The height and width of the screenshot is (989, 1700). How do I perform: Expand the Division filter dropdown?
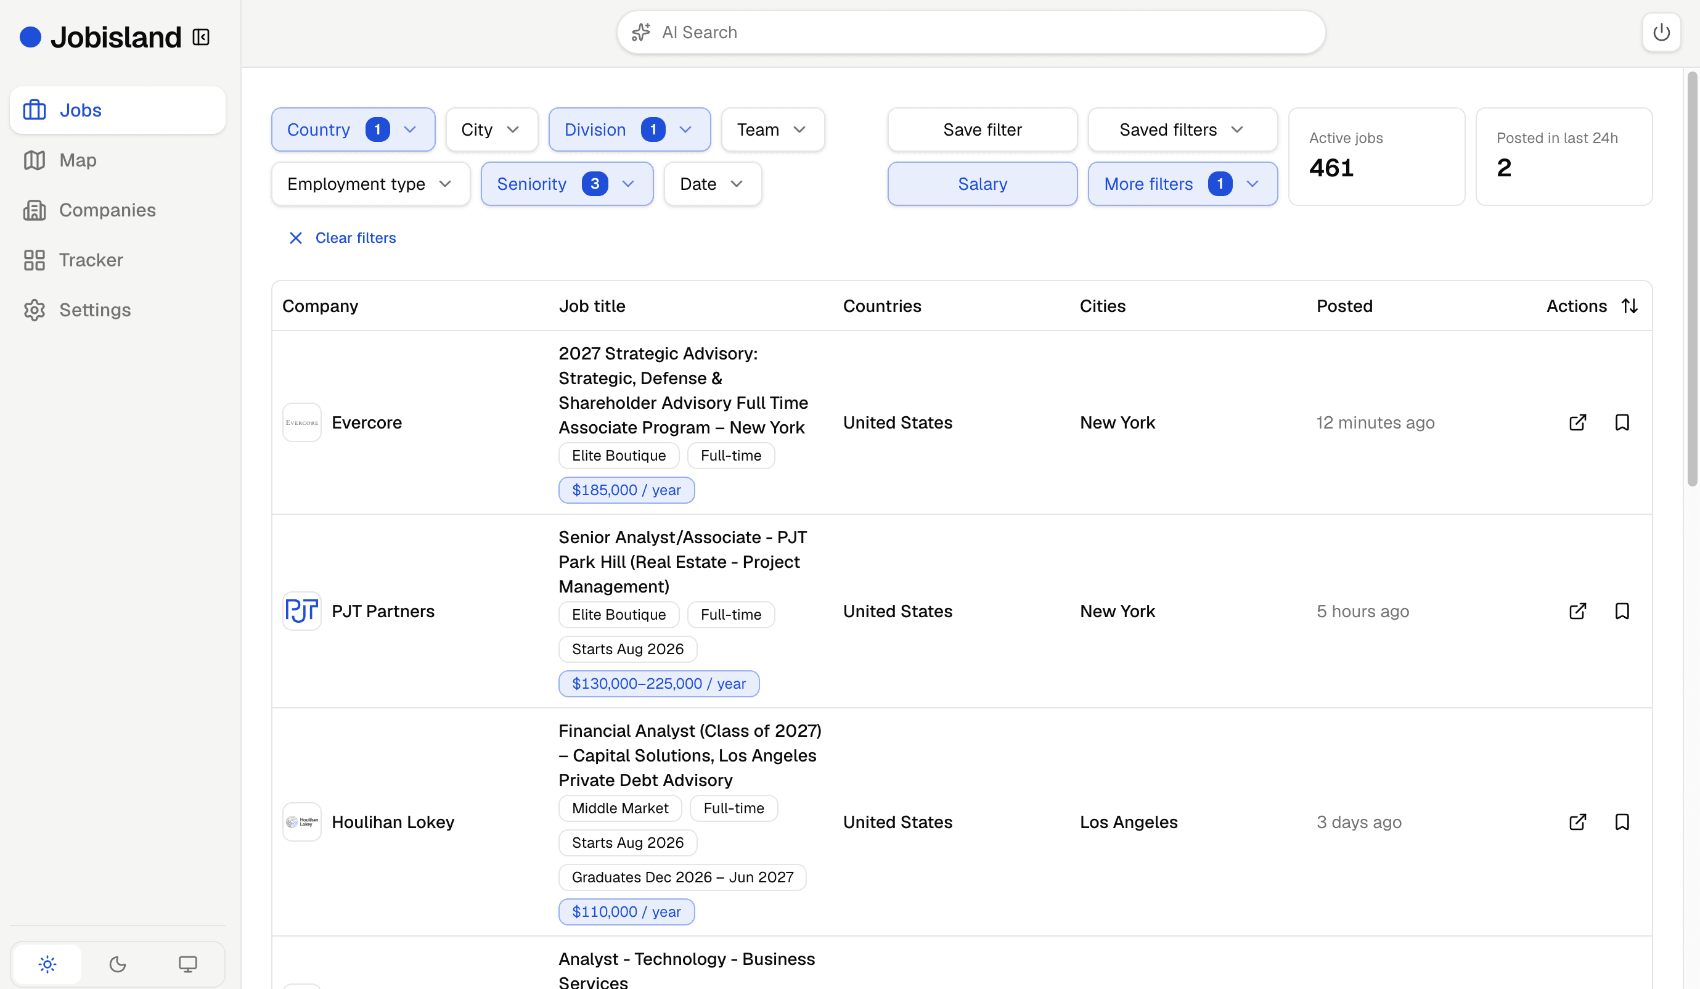point(629,129)
